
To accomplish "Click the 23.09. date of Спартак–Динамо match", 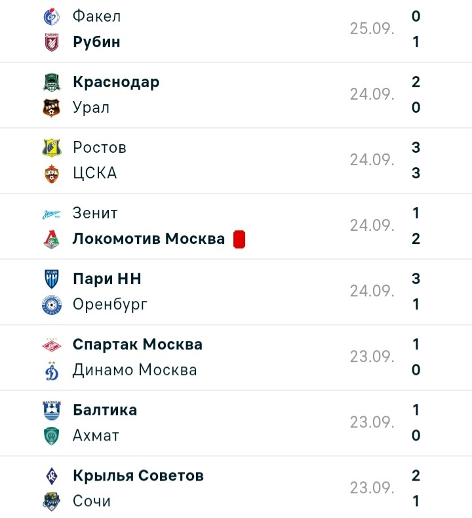I will [372, 357].
